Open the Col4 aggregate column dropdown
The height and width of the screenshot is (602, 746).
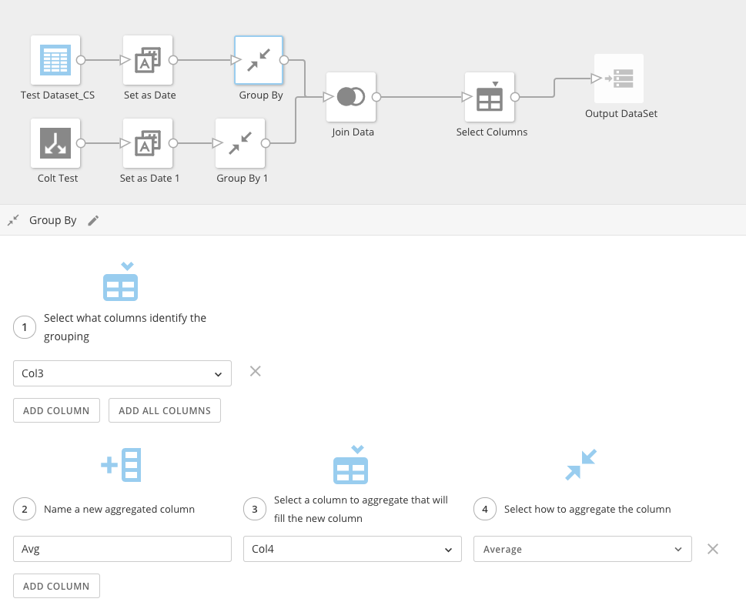[x=352, y=549]
